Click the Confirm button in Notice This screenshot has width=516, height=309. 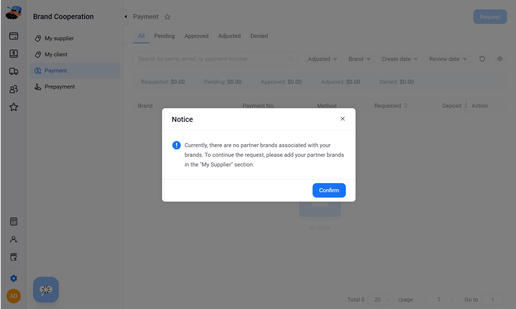coord(329,190)
